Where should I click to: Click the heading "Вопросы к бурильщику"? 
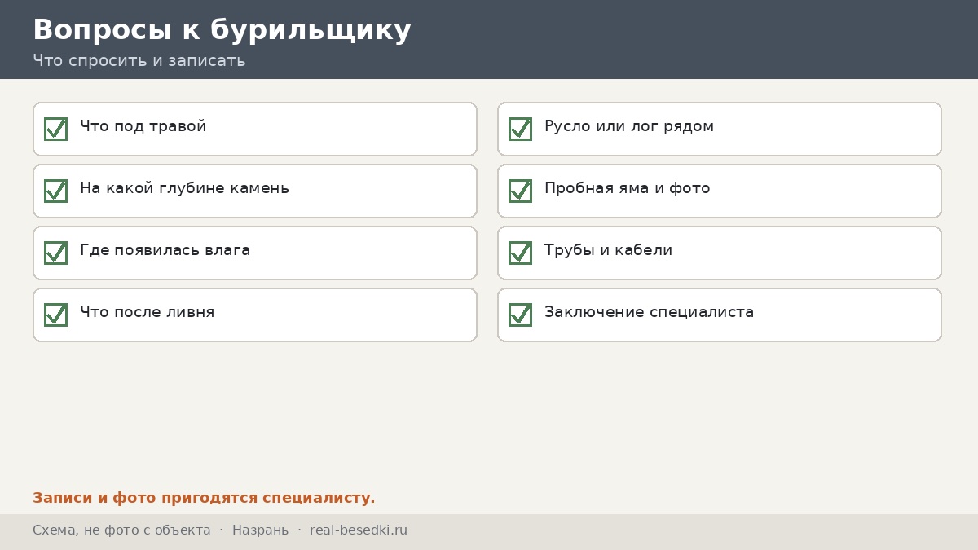[222, 29]
